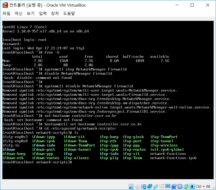
Task: Open the 파일 menu
Action: pyautogui.click(x=6, y=13)
